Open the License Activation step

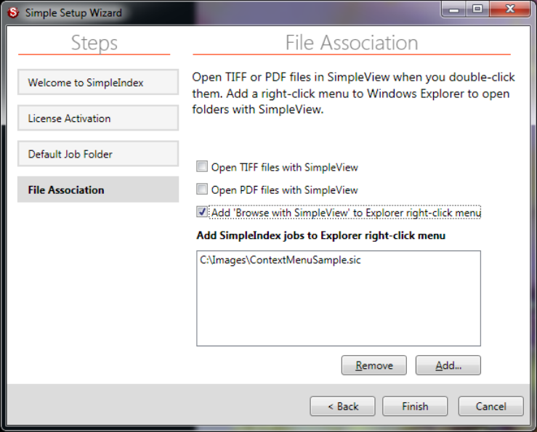98,118
